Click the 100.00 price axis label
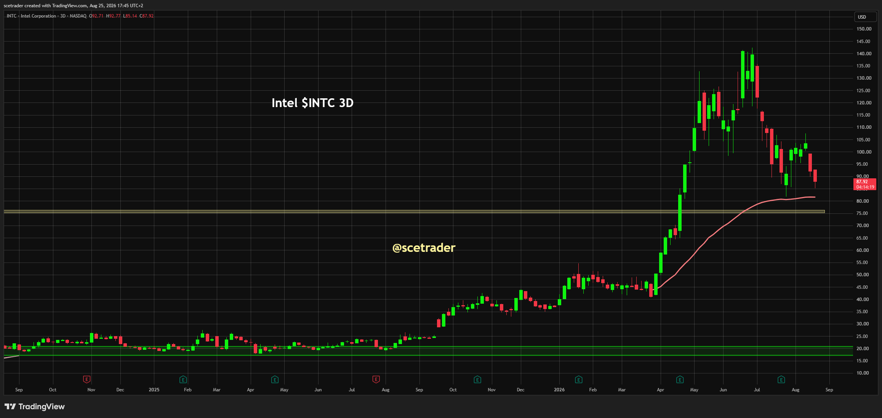This screenshot has height=418, width=882. pos(864,152)
